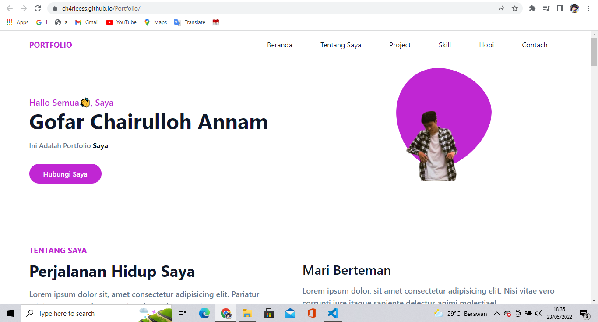Open the Extensions puzzle icon
This screenshot has width=598, height=322.
(532, 8)
